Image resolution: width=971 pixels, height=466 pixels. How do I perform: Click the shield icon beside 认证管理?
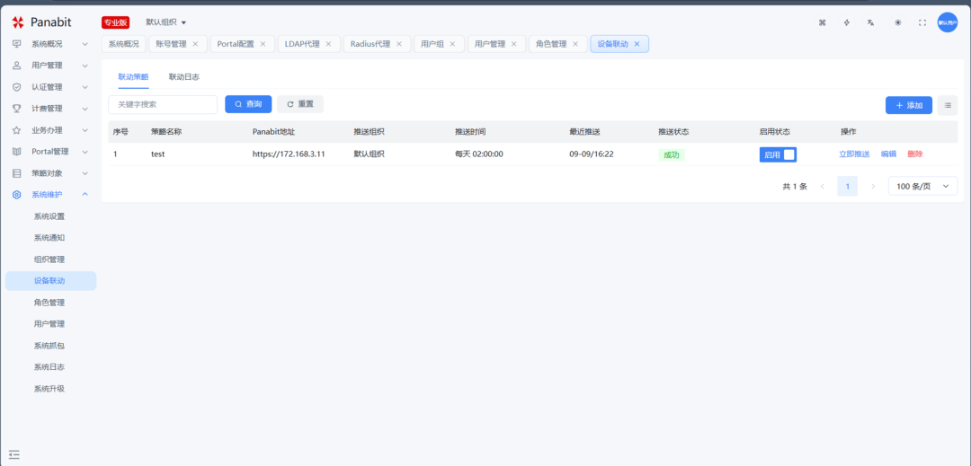coord(17,87)
